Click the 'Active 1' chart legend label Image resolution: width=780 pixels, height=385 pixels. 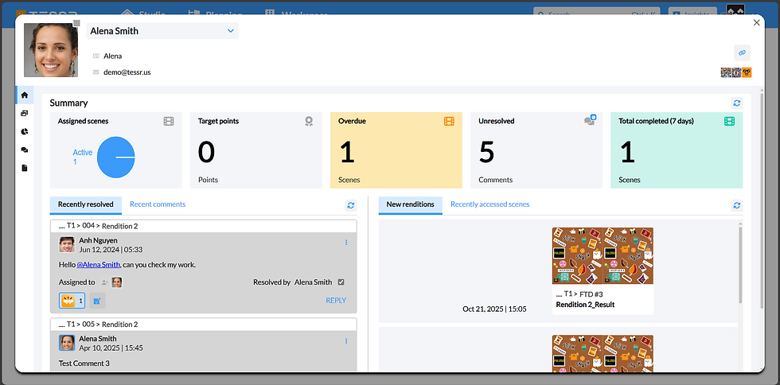click(83, 157)
